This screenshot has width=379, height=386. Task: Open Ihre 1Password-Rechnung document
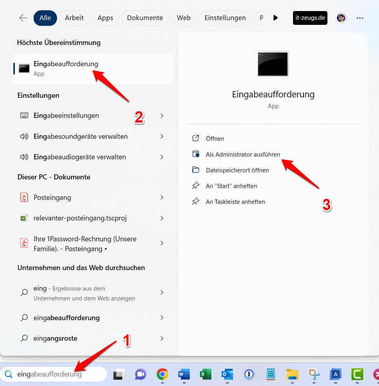pyautogui.click(x=93, y=244)
